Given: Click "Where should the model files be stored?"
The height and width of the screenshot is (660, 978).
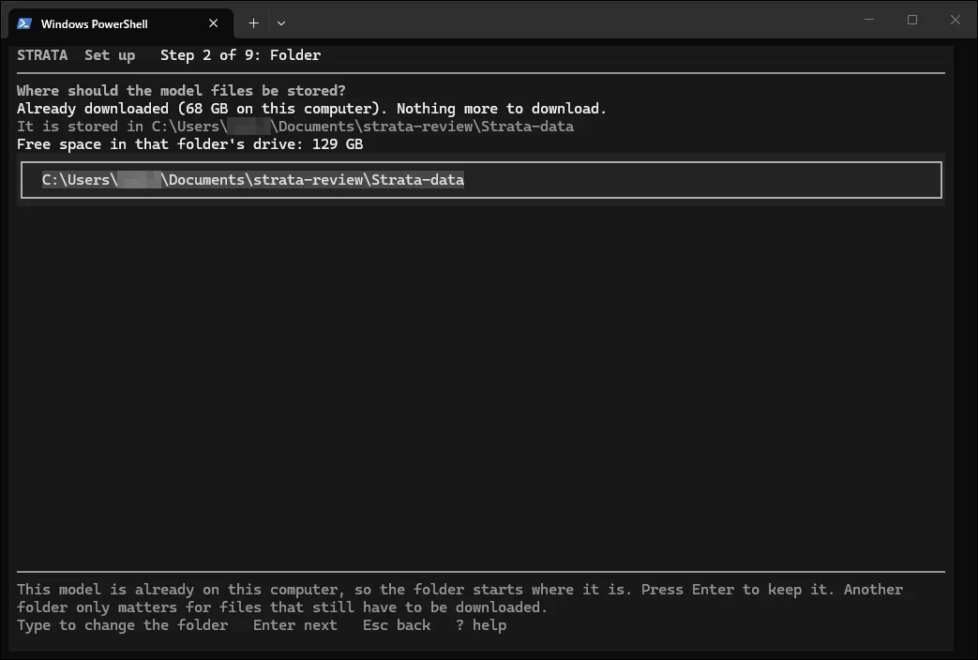Looking at the screenshot, I should [x=181, y=91].
